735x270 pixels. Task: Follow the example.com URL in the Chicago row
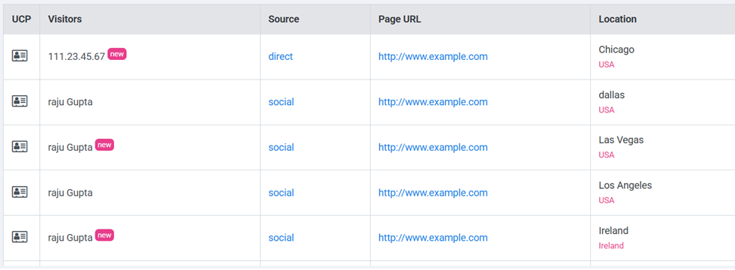point(433,56)
